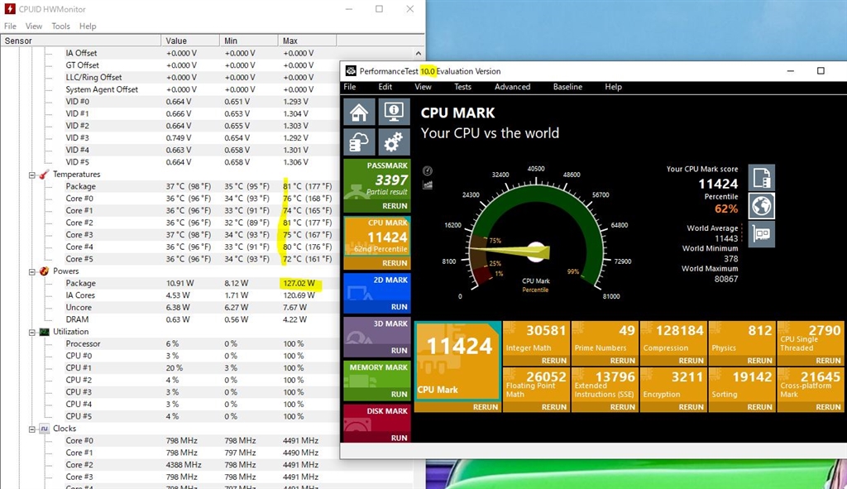The height and width of the screenshot is (489, 847).
Task: Rerun the Prime Numbers test
Action: coord(622,361)
